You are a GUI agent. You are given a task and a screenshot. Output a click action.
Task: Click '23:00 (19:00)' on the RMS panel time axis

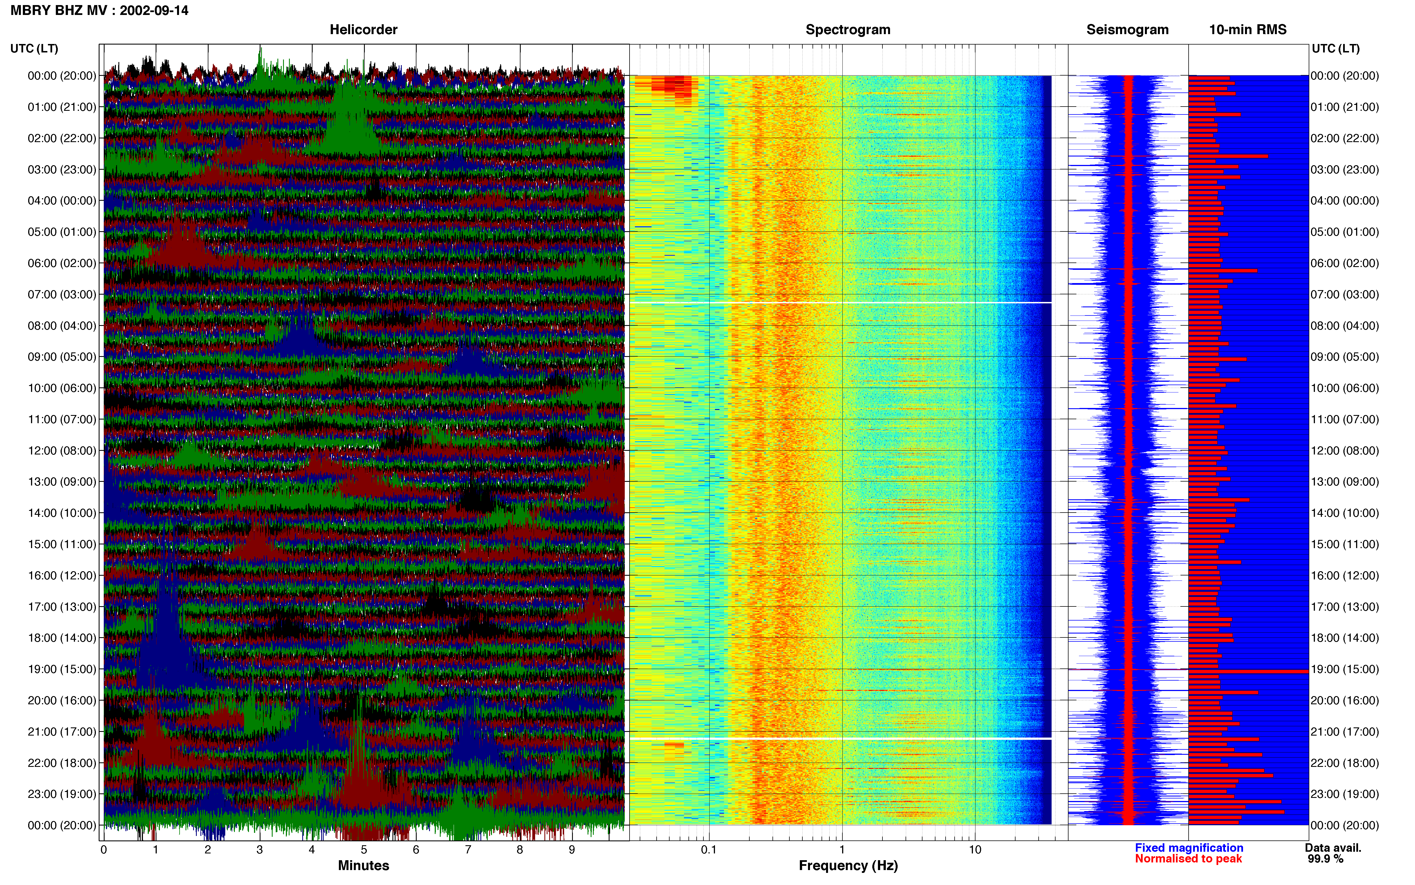1345,794
